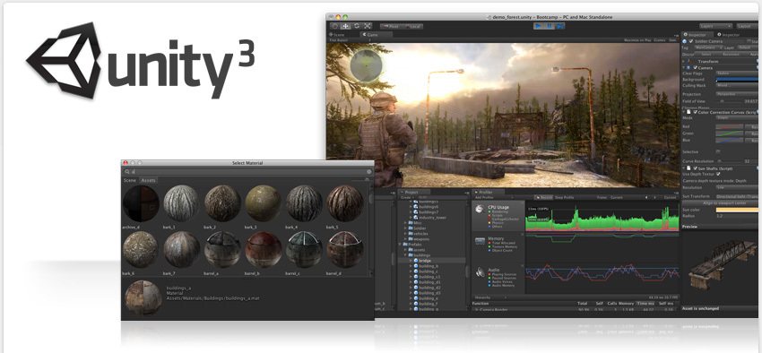Click the Play button
This screenshot has width=762, height=353.
538,26
